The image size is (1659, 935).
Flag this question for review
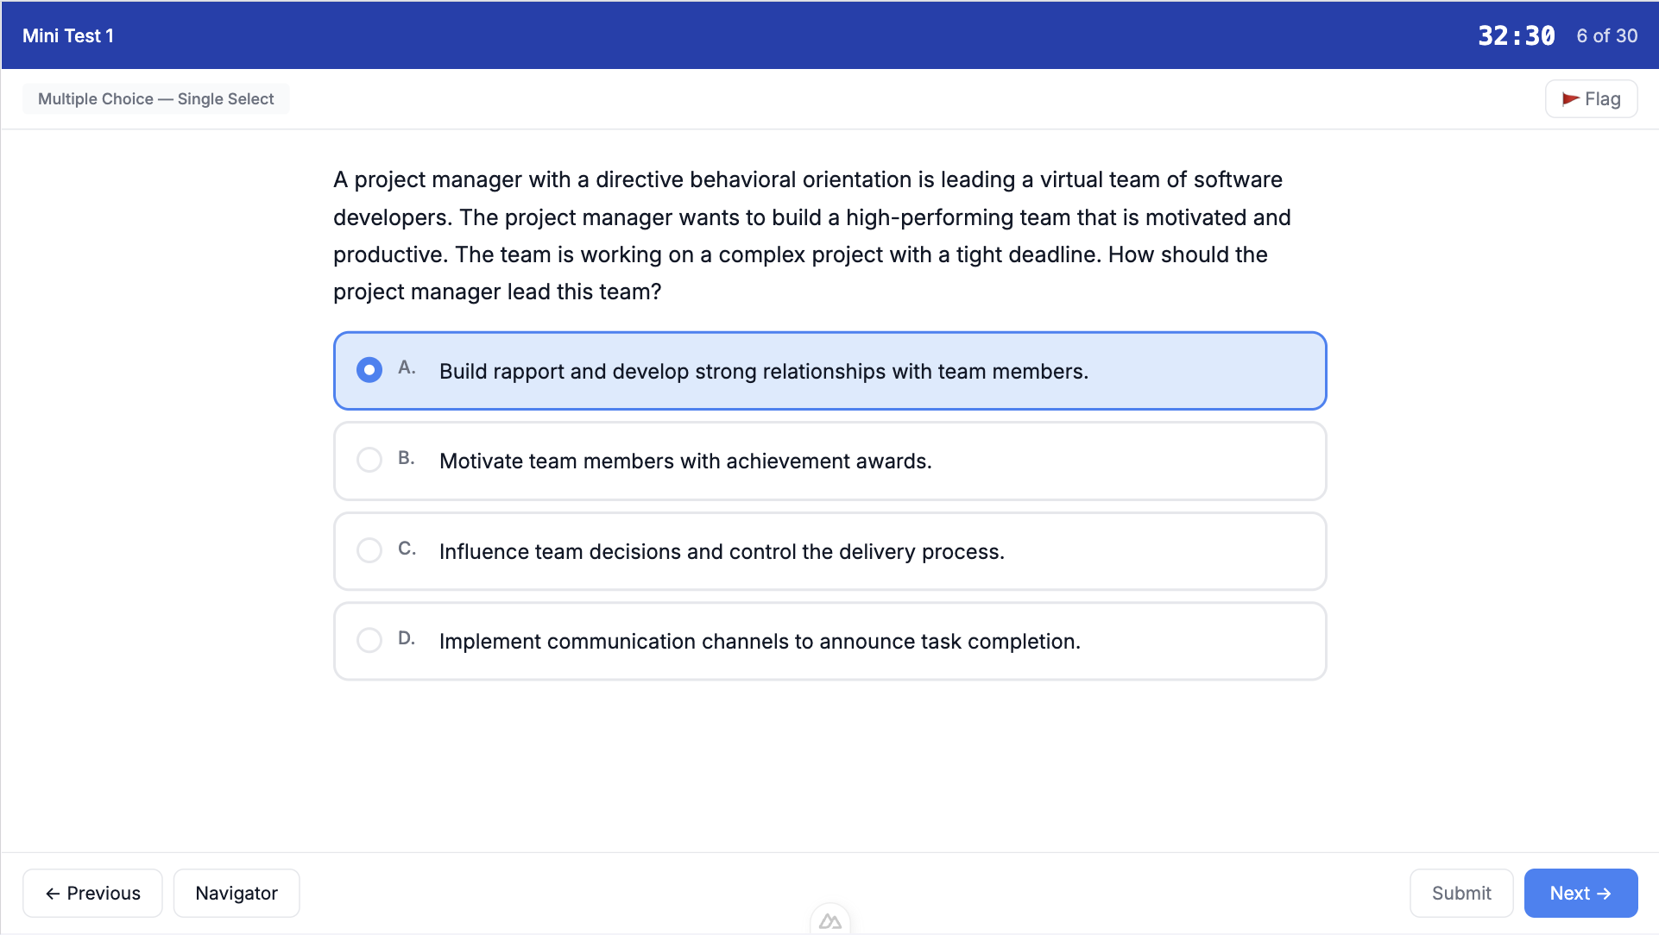pos(1591,99)
